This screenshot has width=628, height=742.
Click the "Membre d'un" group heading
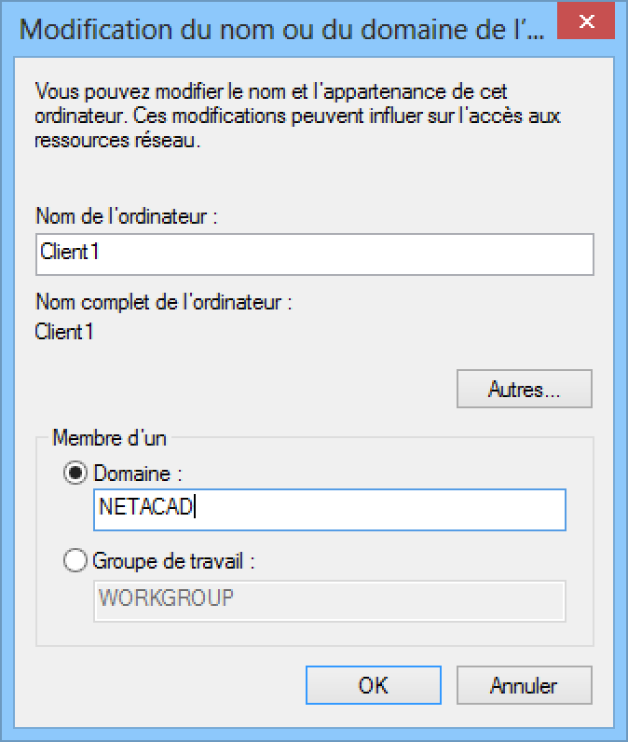pyautogui.click(x=109, y=437)
